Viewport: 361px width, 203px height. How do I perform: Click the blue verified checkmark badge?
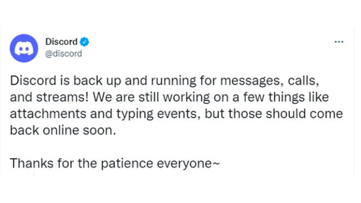coord(84,42)
